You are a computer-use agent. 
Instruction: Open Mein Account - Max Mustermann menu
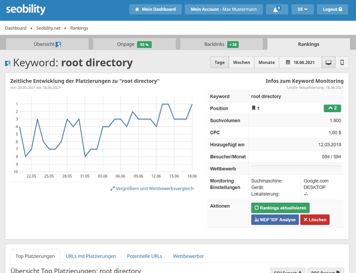pyautogui.click(x=224, y=9)
